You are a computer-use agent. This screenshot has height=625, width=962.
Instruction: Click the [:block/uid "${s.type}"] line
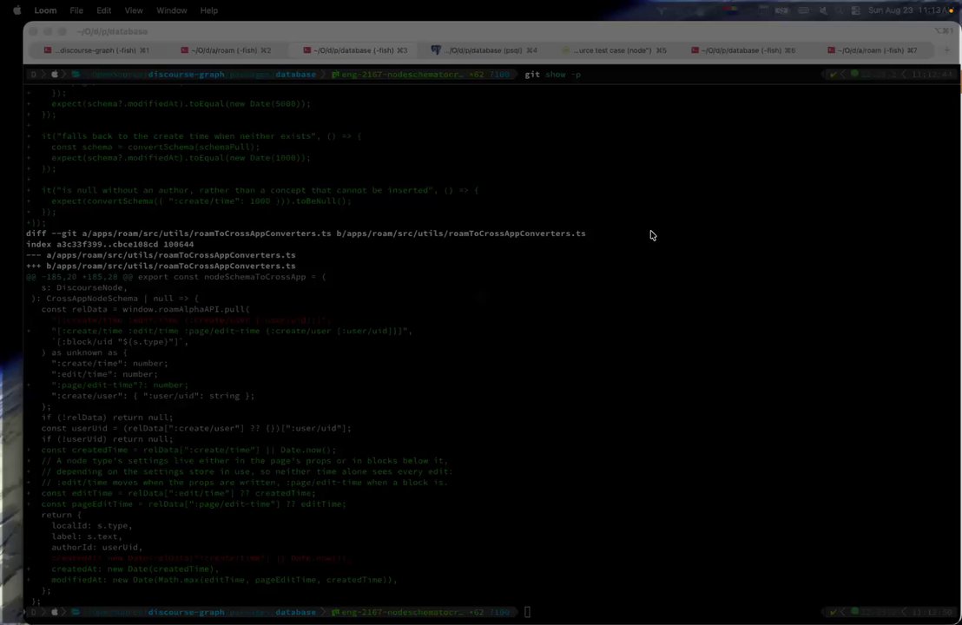click(120, 342)
